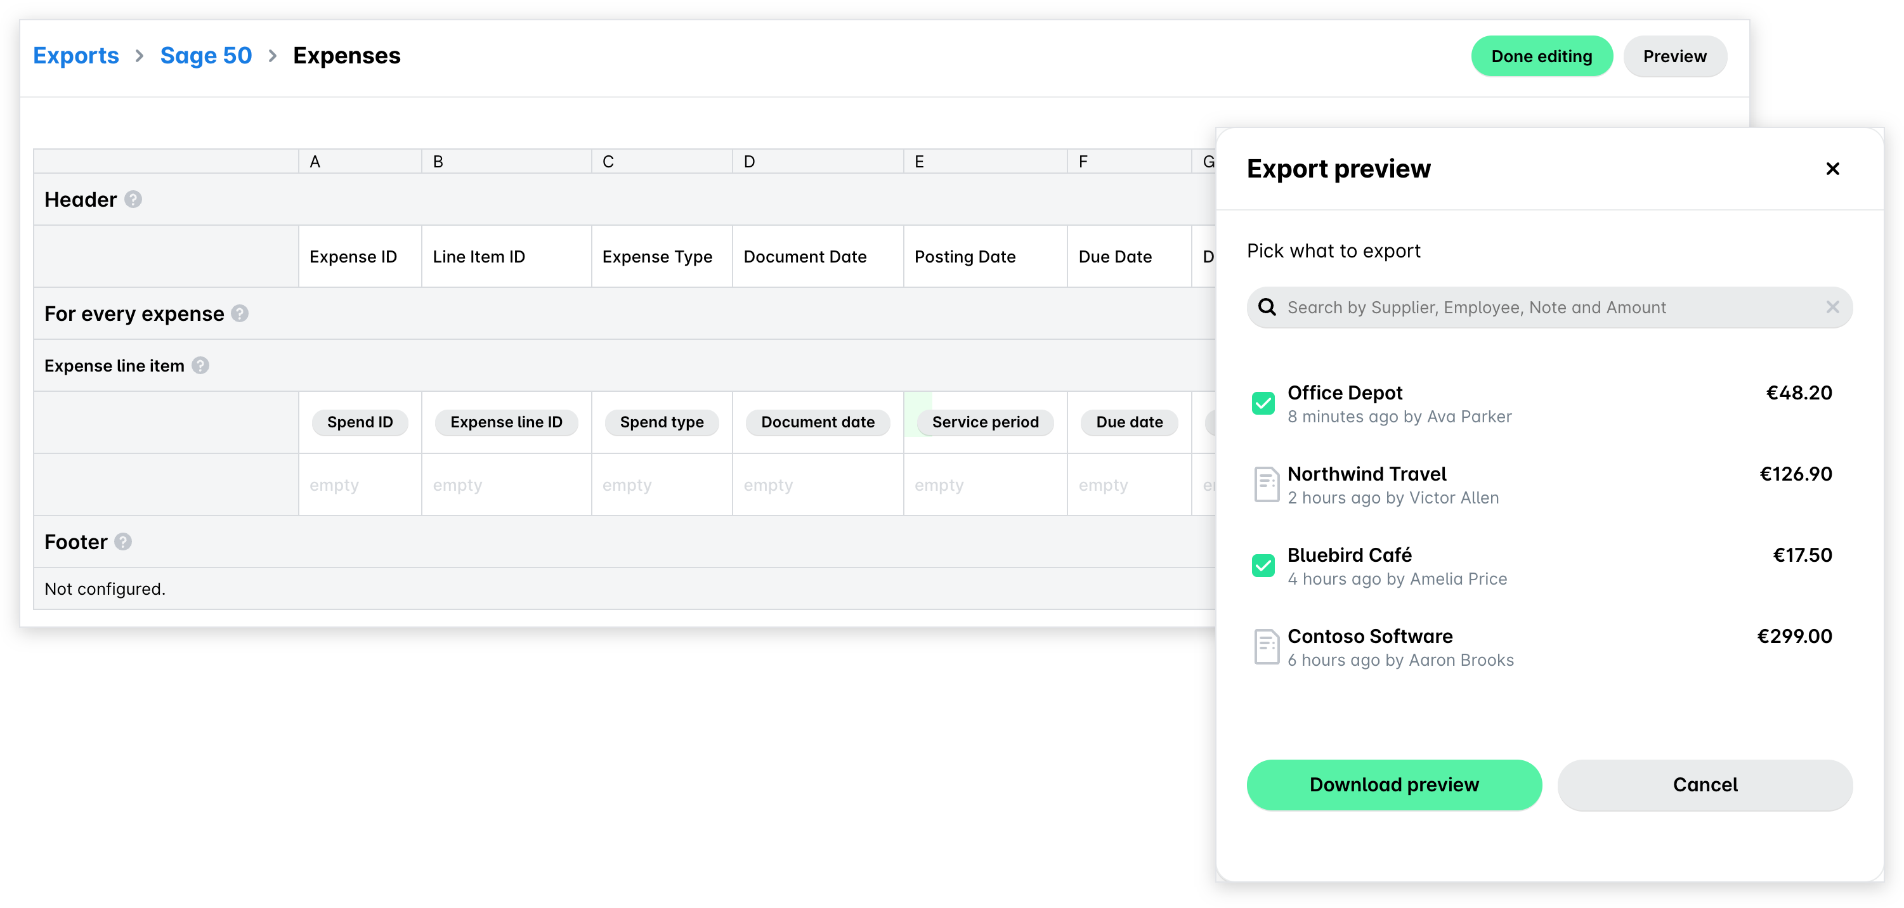Edit the Expense ID header cell

[360, 256]
